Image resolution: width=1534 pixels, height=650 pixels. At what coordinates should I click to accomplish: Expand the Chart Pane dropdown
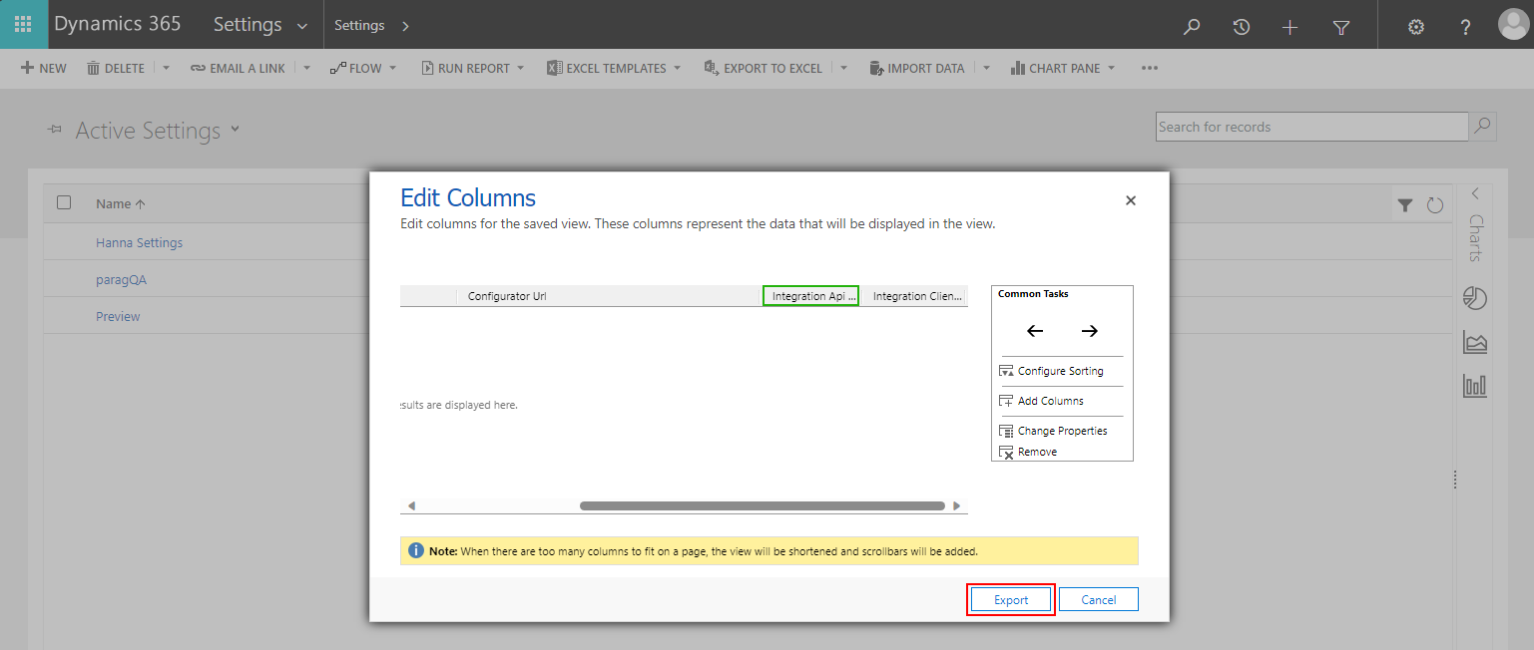click(x=1111, y=68)
